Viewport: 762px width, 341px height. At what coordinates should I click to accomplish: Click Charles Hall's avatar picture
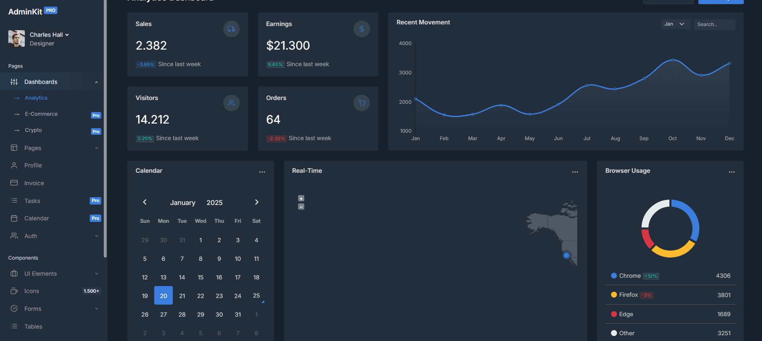pyautogui.click(x=17, y=38)
